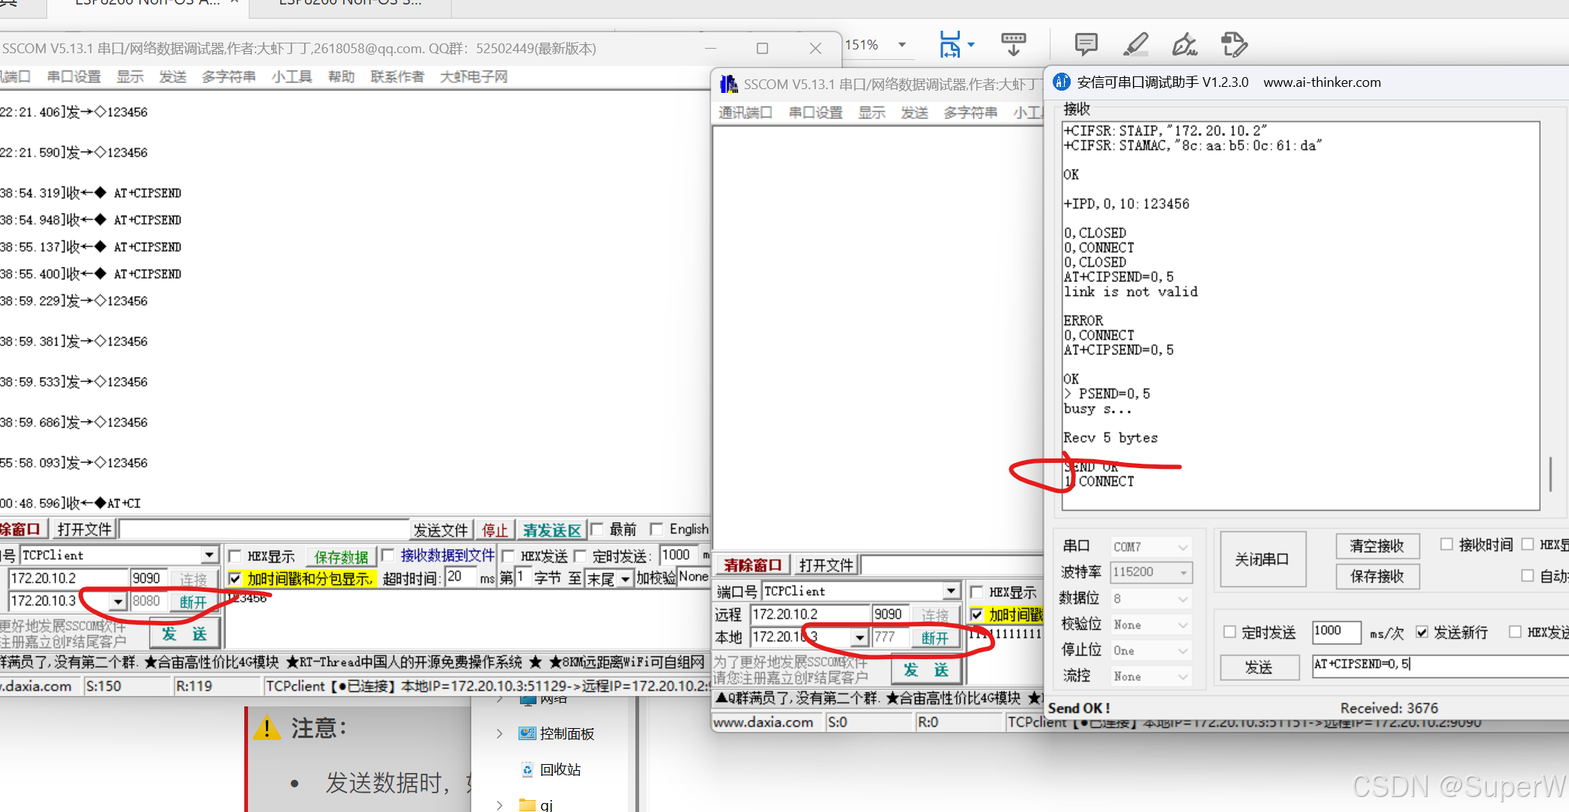Click the Control Panel icon in tree
The image size is (1569, 812).
click(x=527, y=733)
